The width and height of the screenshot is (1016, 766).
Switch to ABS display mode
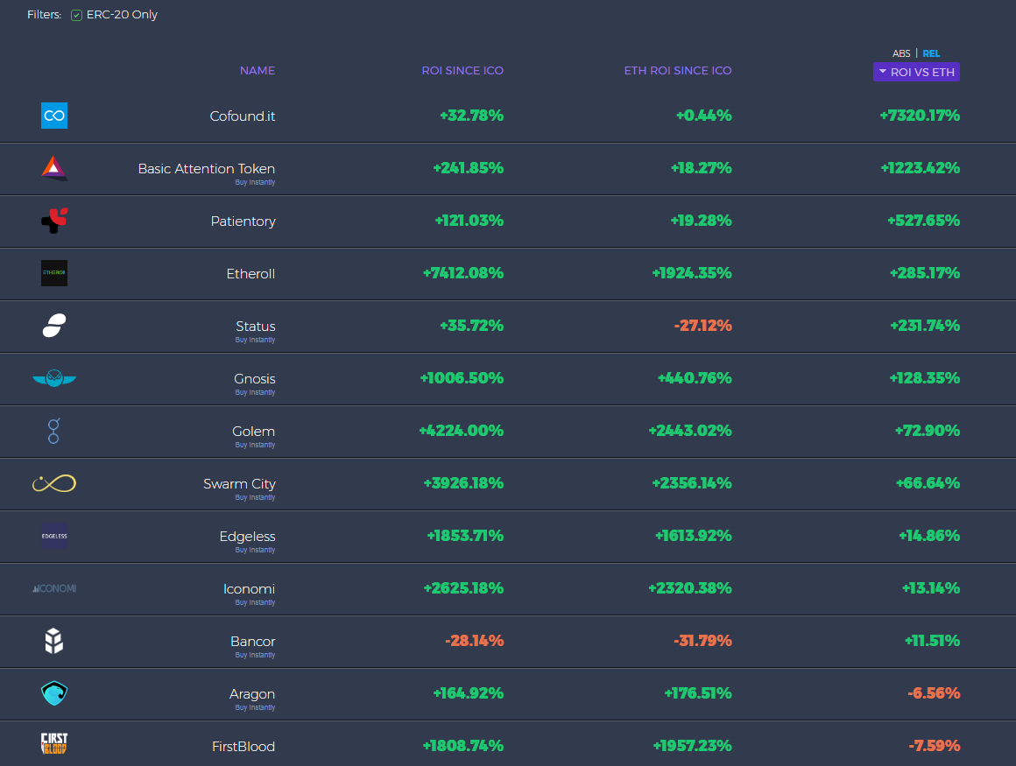pos(901,53)
